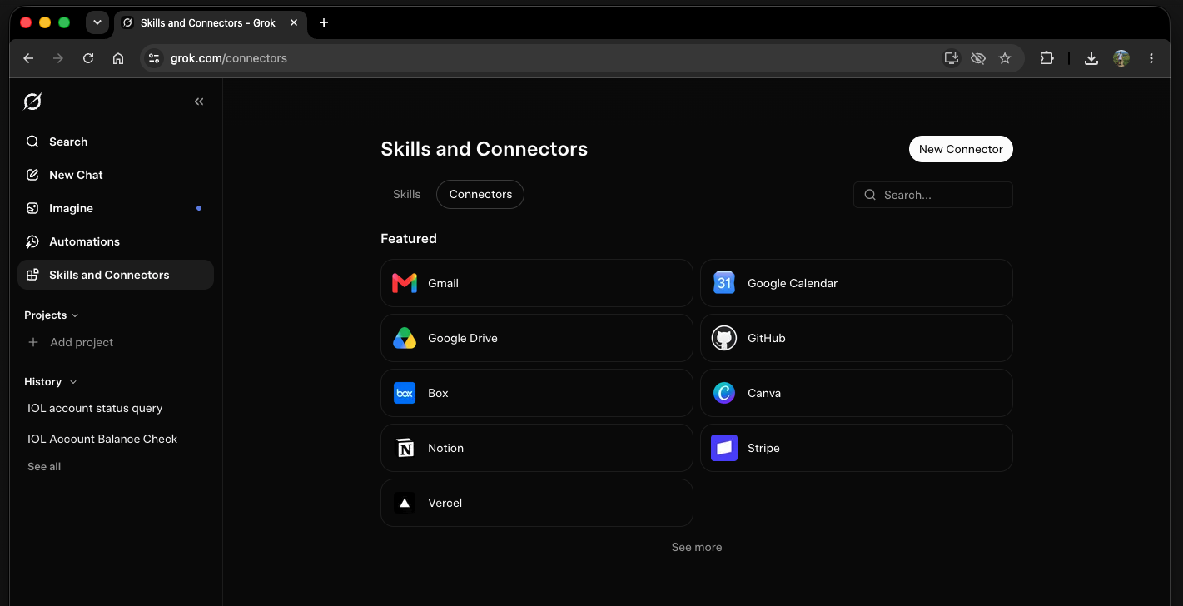The image size is (1183, 606).
Task: Click the Google Drive logo icon
Action: point(405,338)
